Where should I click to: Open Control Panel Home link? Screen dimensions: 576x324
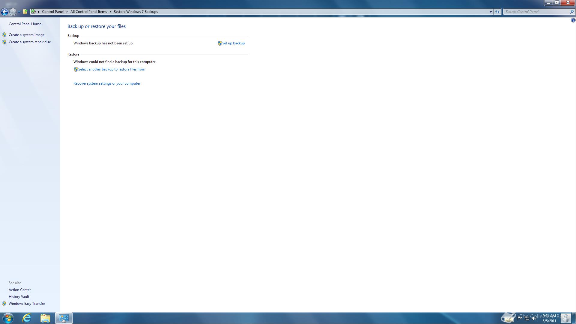click(x=25, y=24)
